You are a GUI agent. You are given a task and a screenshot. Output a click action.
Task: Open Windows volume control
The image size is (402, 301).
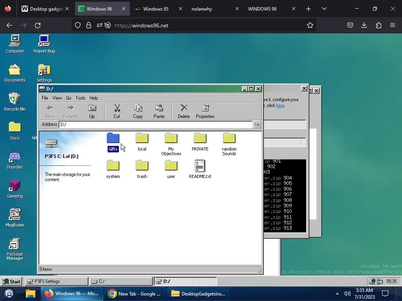(x=347, y=294)
